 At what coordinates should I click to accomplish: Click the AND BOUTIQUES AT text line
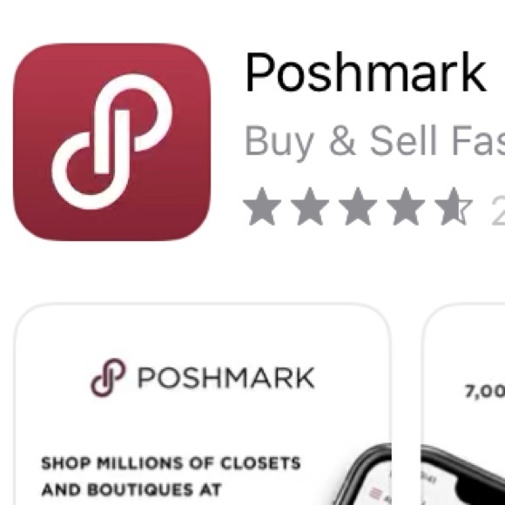point(131,490)
